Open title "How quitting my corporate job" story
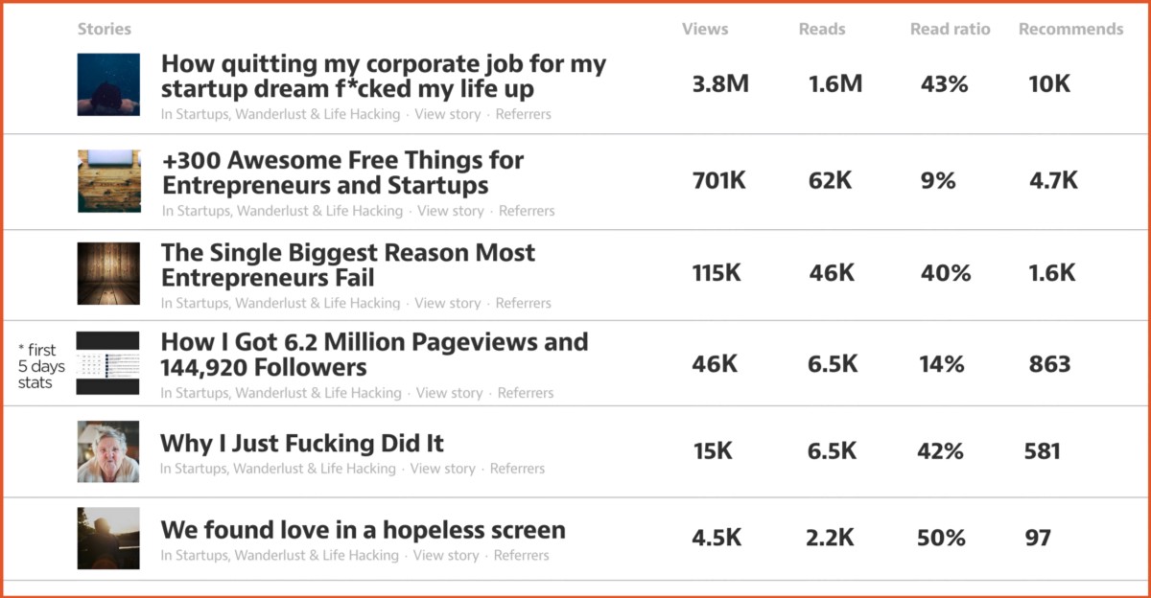 384,77
